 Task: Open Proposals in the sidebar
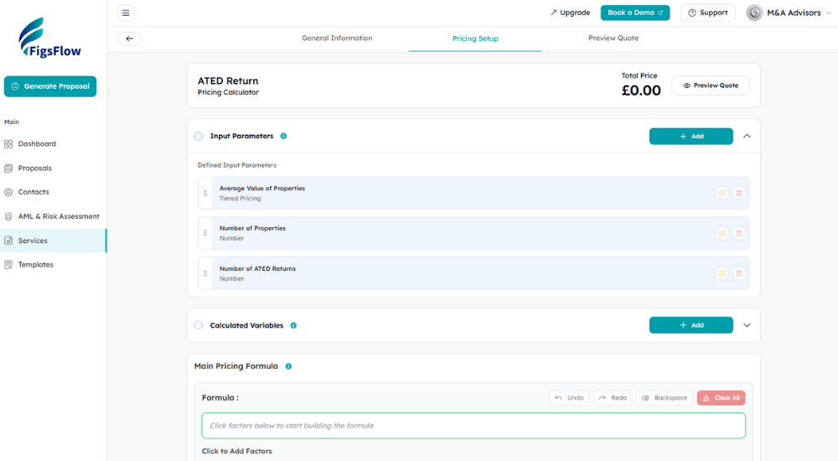click(x=54, y=168)
